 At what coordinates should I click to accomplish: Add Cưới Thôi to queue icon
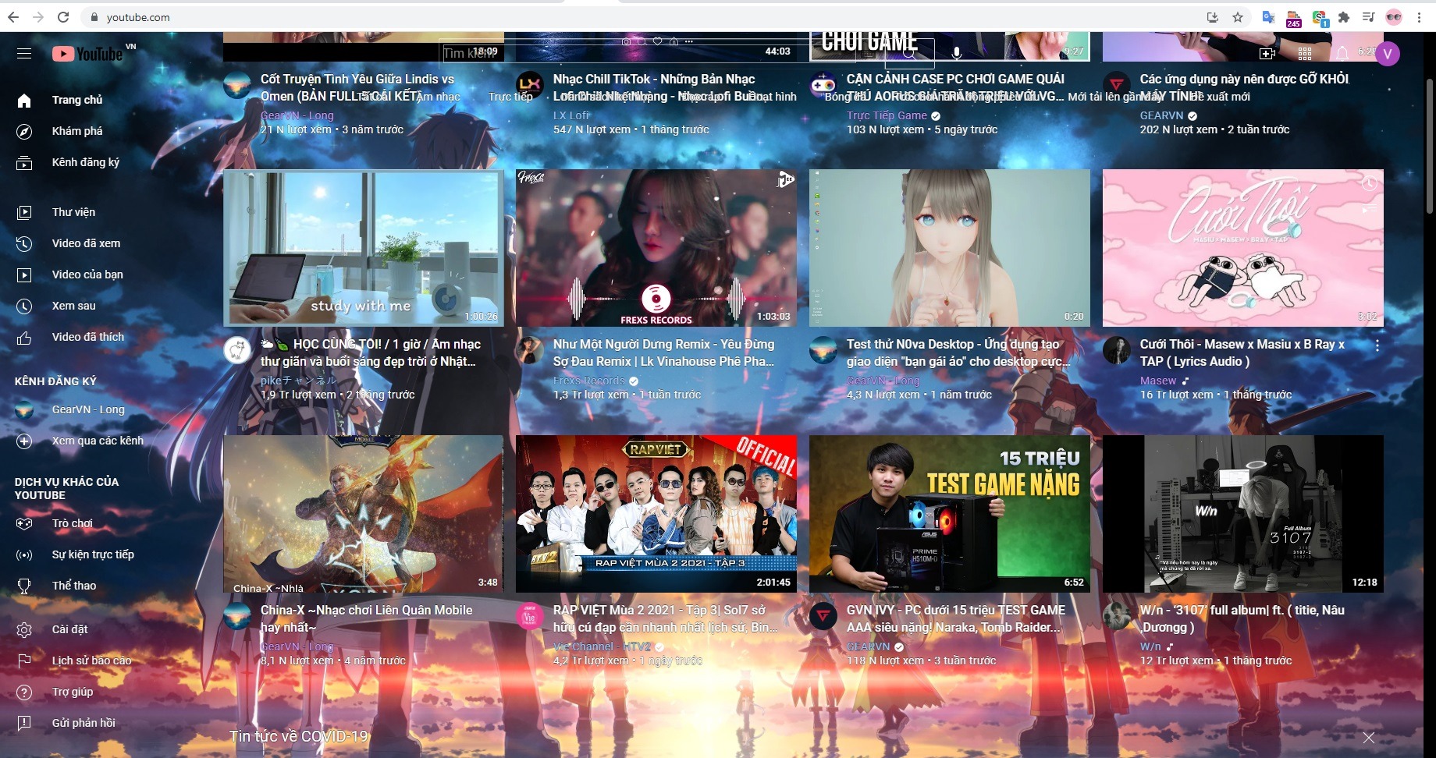1369,208
